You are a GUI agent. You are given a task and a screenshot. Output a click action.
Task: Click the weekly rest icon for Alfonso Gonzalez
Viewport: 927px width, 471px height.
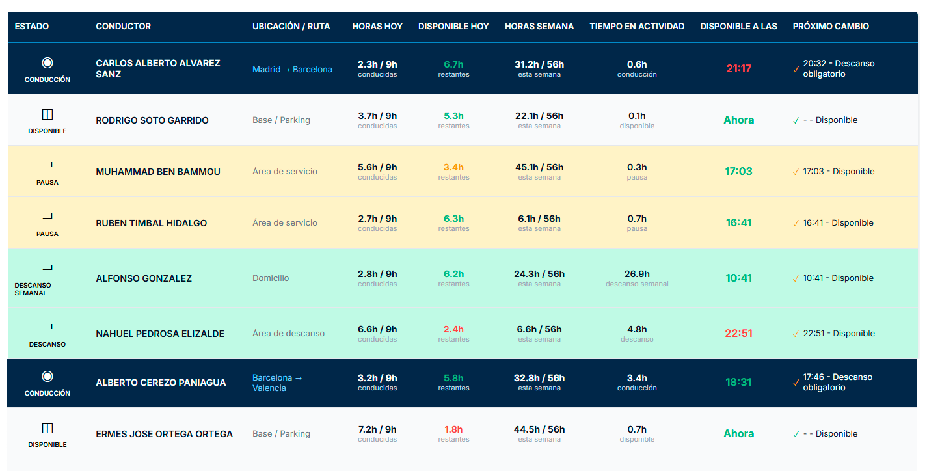point(47,268)
